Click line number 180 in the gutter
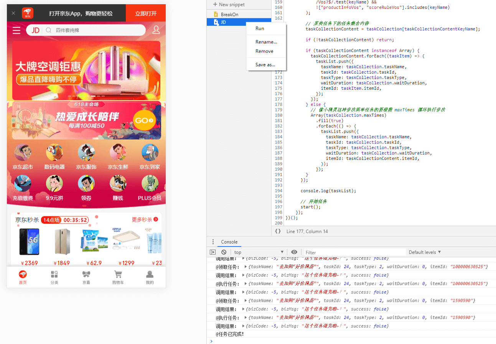Screen dimensions: 496x344 (x=278, y=115)
